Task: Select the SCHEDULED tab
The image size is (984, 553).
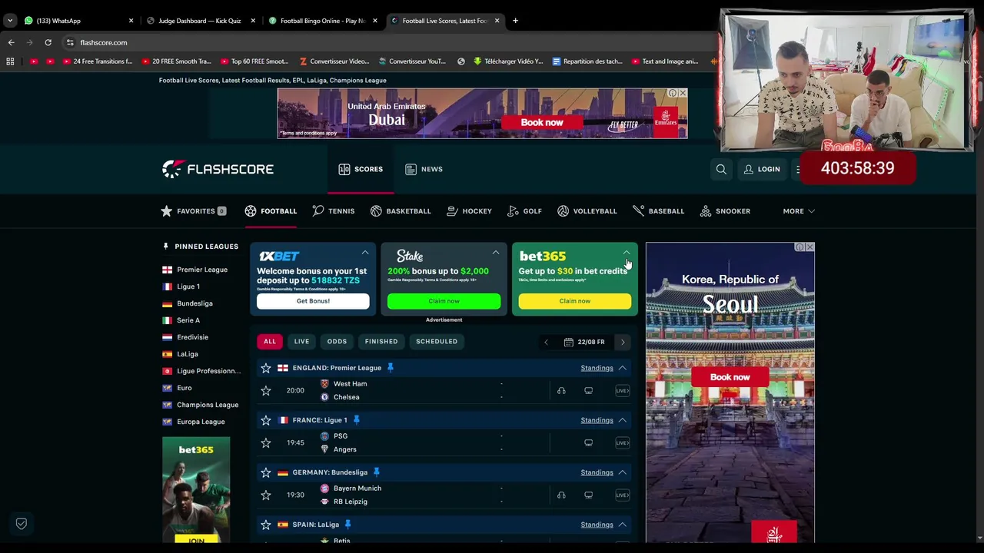Action: [x=437, y=341]
